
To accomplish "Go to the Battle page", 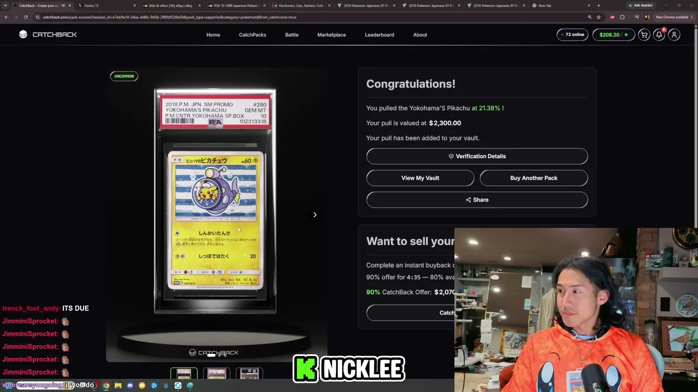I will pyautogui.click(x=292, y=35).
